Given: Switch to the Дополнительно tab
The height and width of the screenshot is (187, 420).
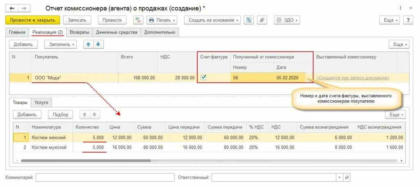Looking at the screenshot, I should [x=160, y=32].
